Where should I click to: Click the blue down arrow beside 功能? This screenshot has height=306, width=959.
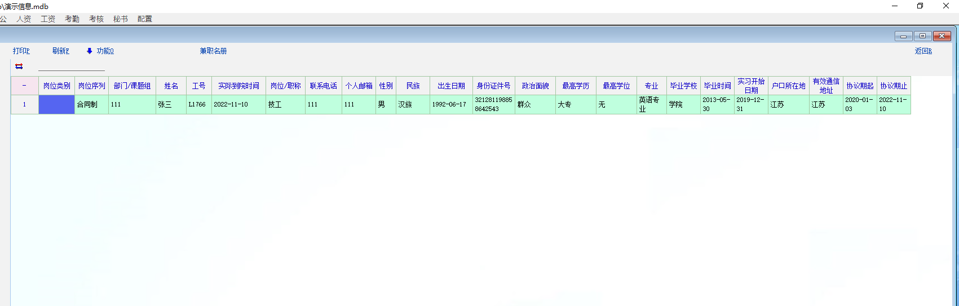(89, 51)
